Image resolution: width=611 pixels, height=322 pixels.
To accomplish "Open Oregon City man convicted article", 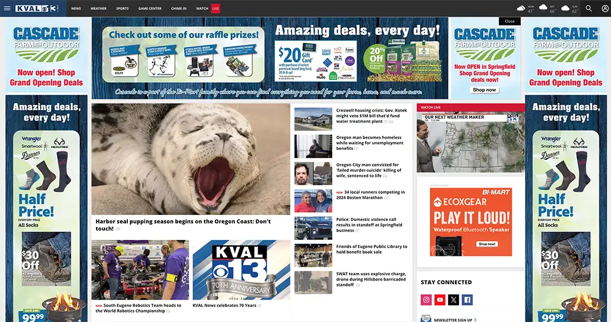I will [369, 170].
